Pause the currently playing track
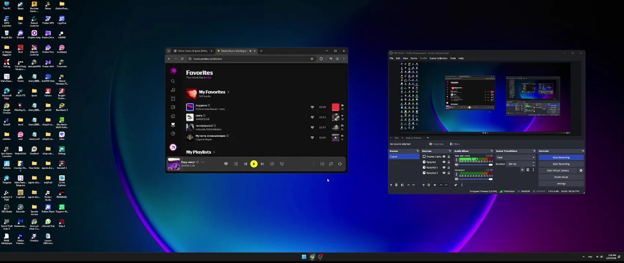The image size is (624, 263). [x=254, y=164]
